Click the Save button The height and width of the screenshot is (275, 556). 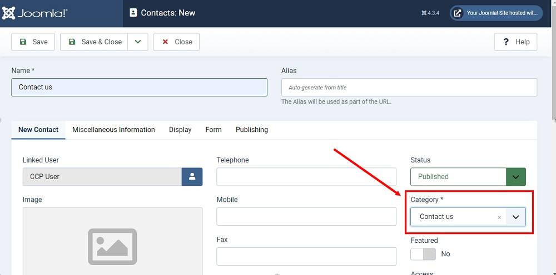(x=33, y=42)
